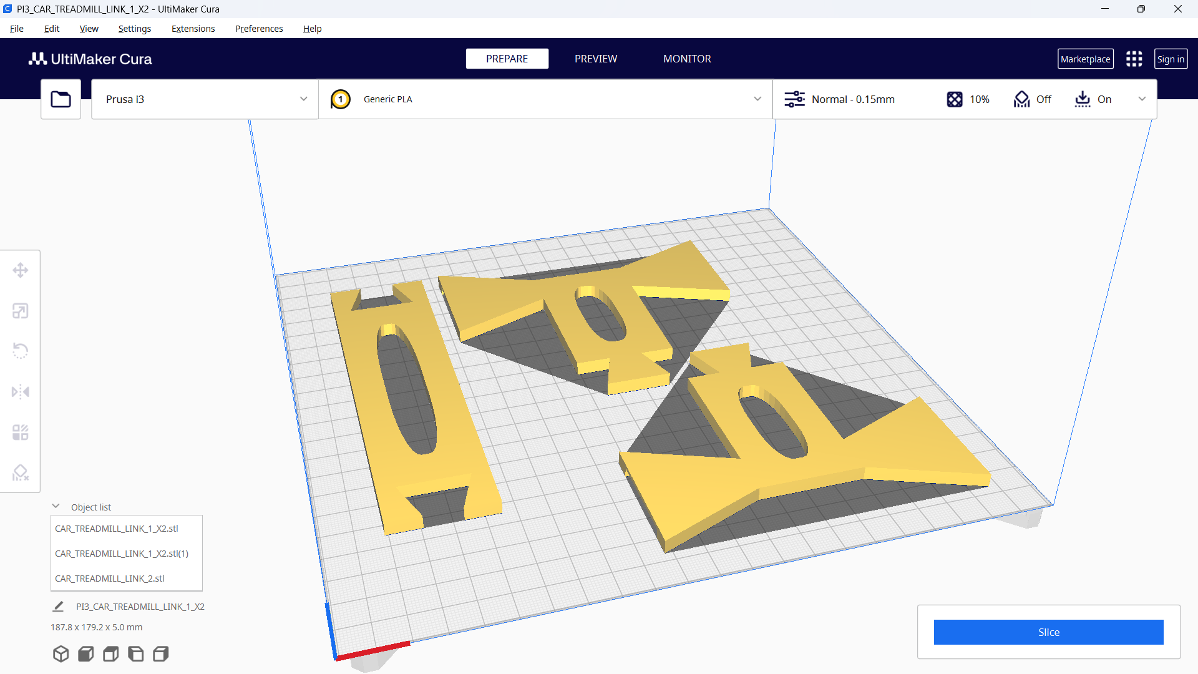Open the Preferences menu
Image resolution: width=1198 pixels, height=674 pixels.
(259, 29)
